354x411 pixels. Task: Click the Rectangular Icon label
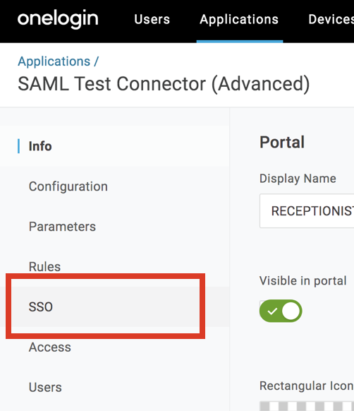pos(307,386)
